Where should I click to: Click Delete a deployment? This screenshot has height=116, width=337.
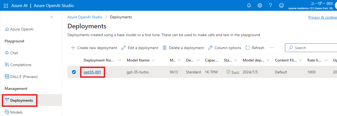click(x=183, y=48)
